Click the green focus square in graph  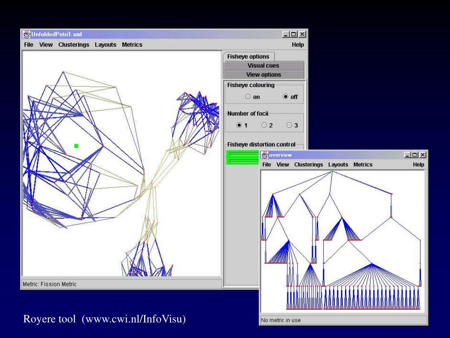pos(76,146)
